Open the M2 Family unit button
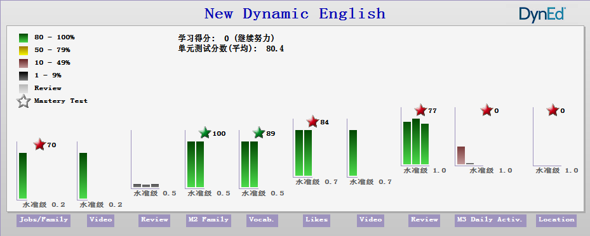The image size is (590, 236). (x=209, y=220)
